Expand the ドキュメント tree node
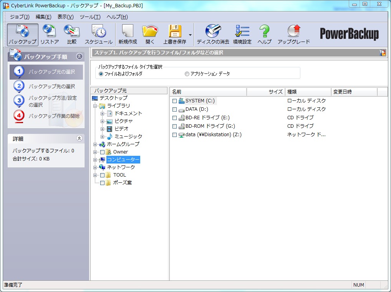This screenshot has width=391, height=292. (102, 113)
